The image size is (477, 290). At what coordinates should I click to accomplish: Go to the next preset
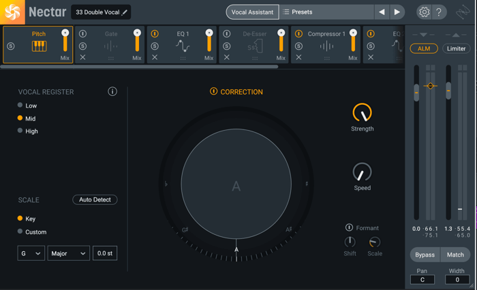[x=397, y=12]
